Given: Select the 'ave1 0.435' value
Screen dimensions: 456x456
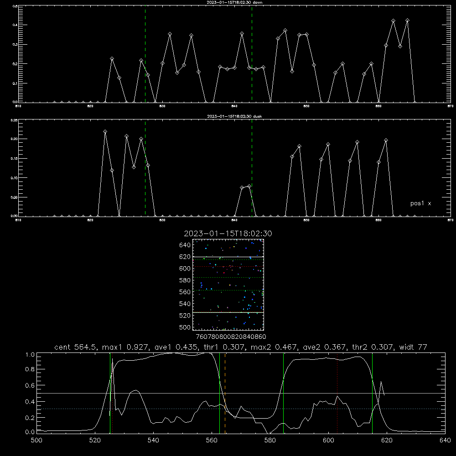Looking at the screenshot, I should (176, 347).
